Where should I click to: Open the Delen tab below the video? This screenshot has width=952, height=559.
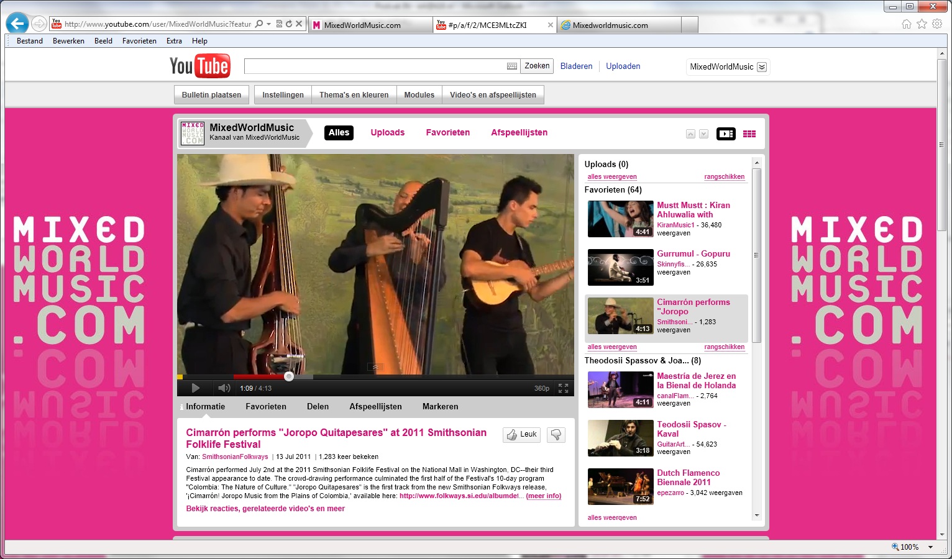coord(318,407)
